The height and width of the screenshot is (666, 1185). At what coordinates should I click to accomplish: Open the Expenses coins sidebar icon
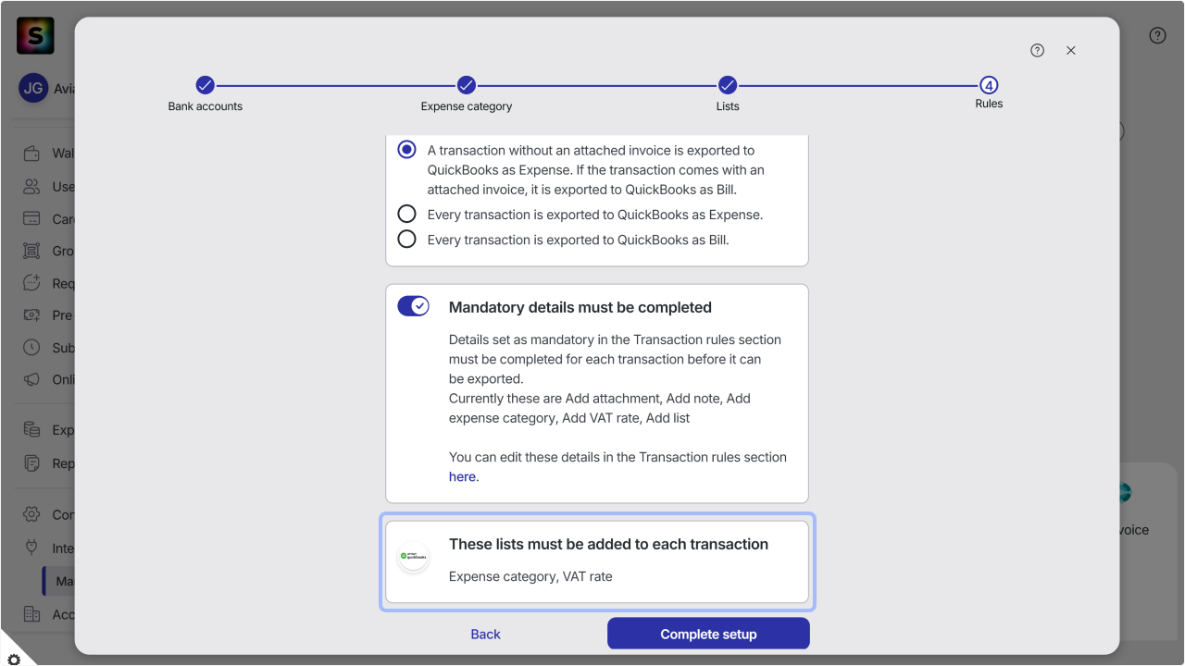tap(32, 429)
